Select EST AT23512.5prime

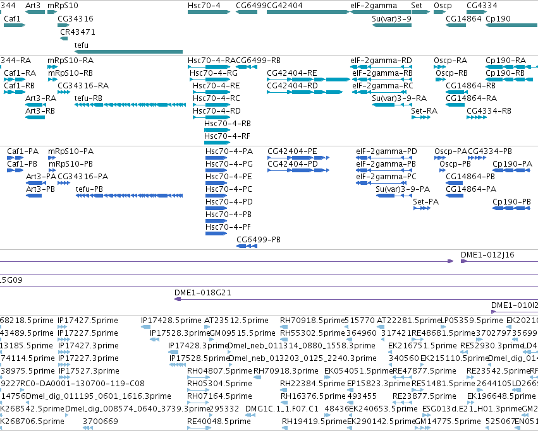coord(207,326)
